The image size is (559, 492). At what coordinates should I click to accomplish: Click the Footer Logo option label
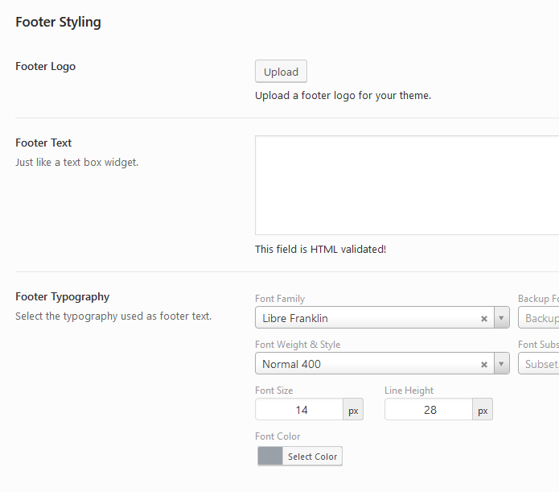[x=46, y=66]
